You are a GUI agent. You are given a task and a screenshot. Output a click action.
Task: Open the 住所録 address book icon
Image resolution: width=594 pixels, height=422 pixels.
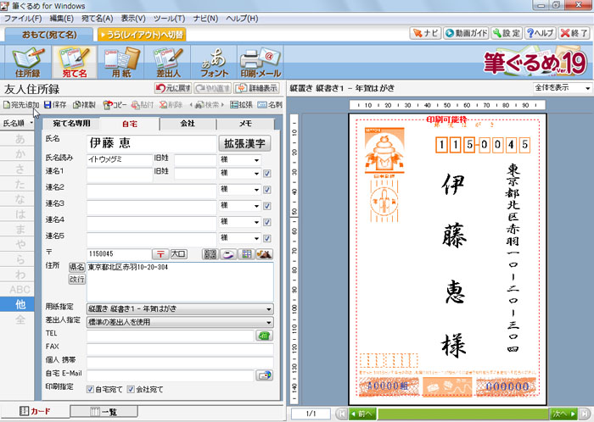click(x=26, y=64)
